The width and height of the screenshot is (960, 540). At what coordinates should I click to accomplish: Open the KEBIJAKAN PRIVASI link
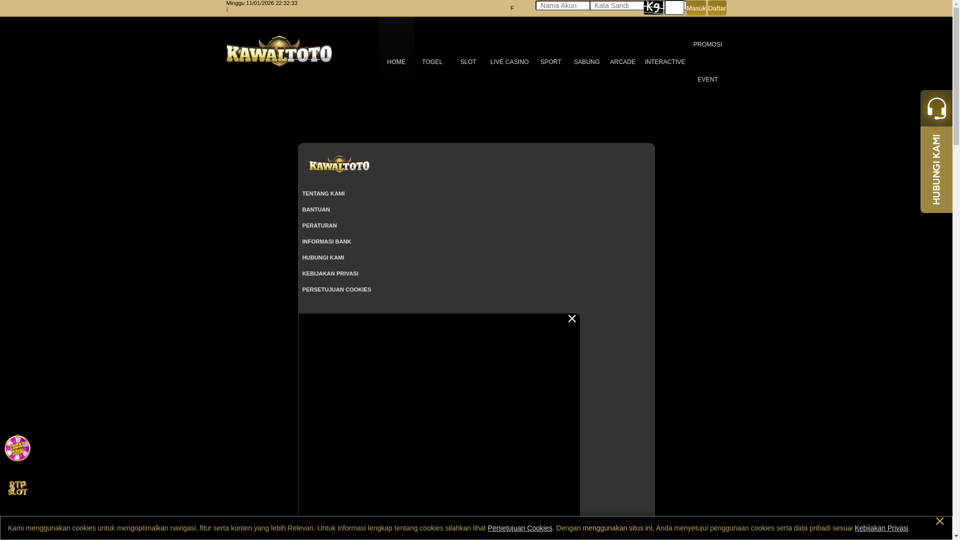(330, 273)
